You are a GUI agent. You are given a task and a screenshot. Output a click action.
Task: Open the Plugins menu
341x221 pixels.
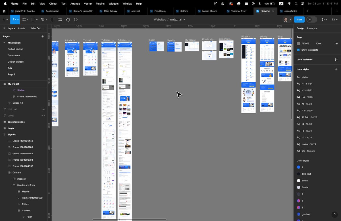(x=100, y=4)
